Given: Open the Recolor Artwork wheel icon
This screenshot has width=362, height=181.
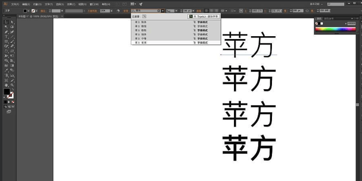Looking at the screenshot, I should (x=118, y=11).
